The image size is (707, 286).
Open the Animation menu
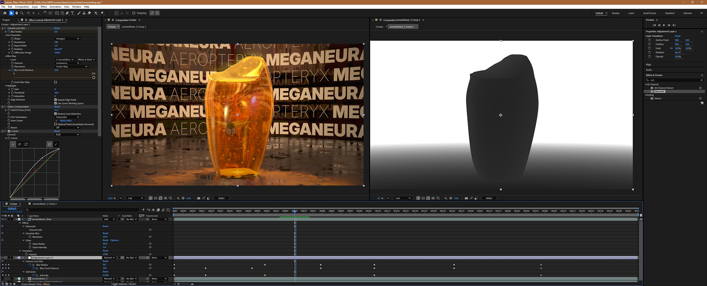[x=55, y=7]
